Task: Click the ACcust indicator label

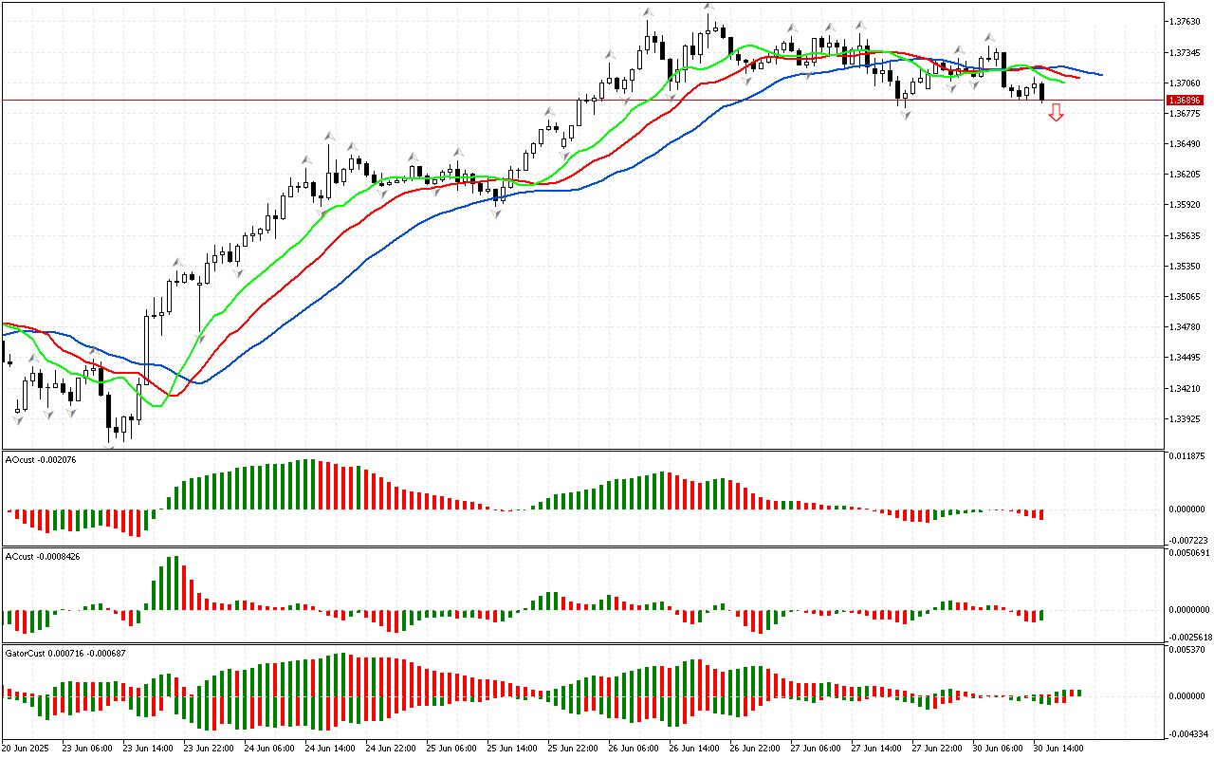Action: 43,556
